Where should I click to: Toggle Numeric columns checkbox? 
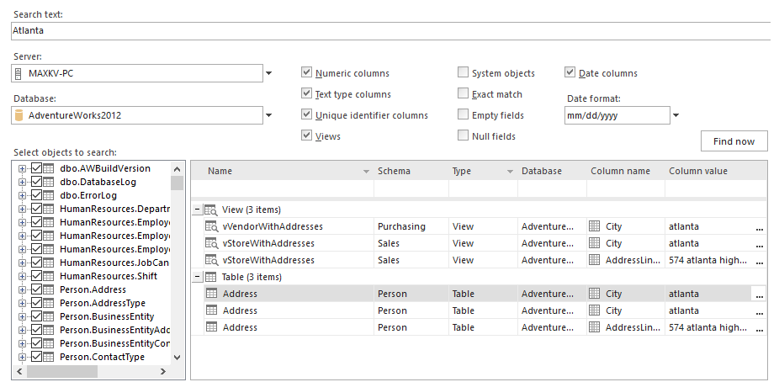[306, 72]
